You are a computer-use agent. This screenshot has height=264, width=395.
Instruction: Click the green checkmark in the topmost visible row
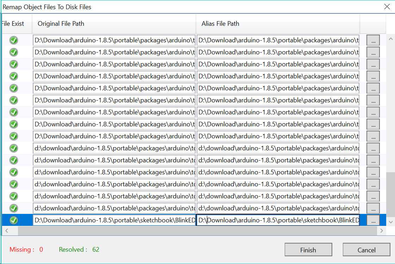(13, 40)
